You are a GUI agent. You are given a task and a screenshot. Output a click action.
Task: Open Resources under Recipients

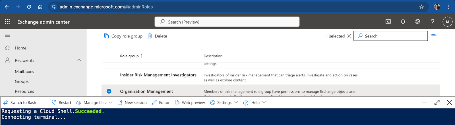(x=24, y=91)
